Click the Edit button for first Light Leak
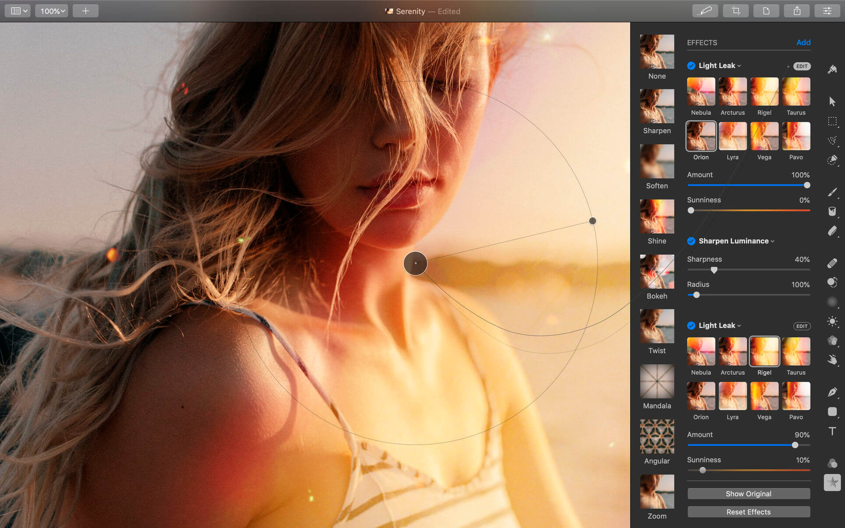The image size is (845, 528). [x=801, y=65]
